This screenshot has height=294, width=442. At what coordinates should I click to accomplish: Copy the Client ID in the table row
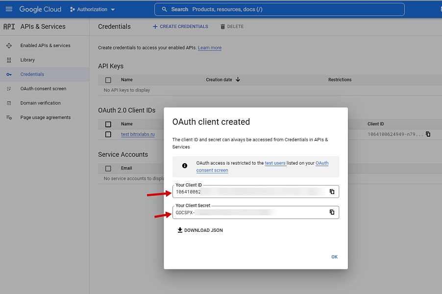point(428,133)
